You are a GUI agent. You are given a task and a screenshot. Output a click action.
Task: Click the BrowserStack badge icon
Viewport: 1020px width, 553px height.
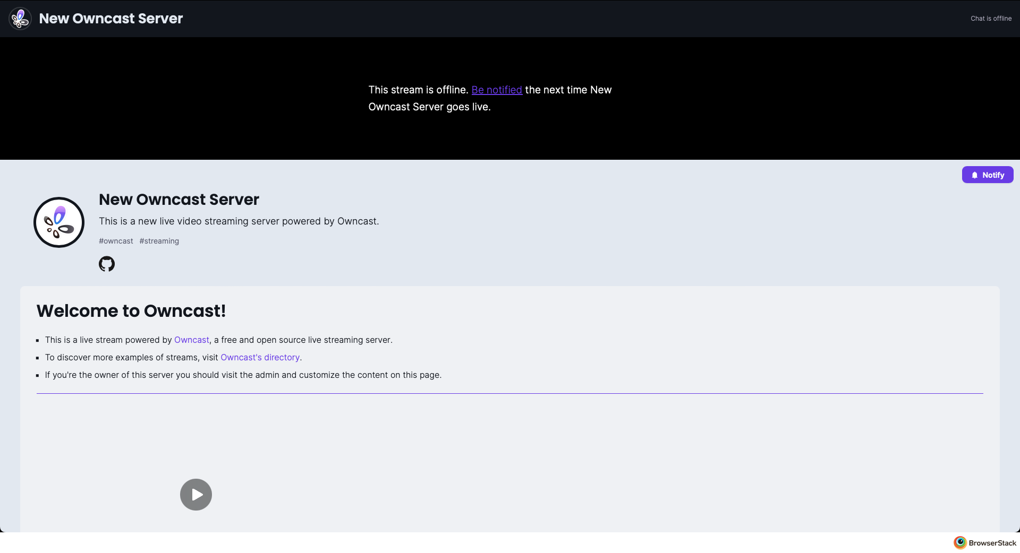coord(960,542)
